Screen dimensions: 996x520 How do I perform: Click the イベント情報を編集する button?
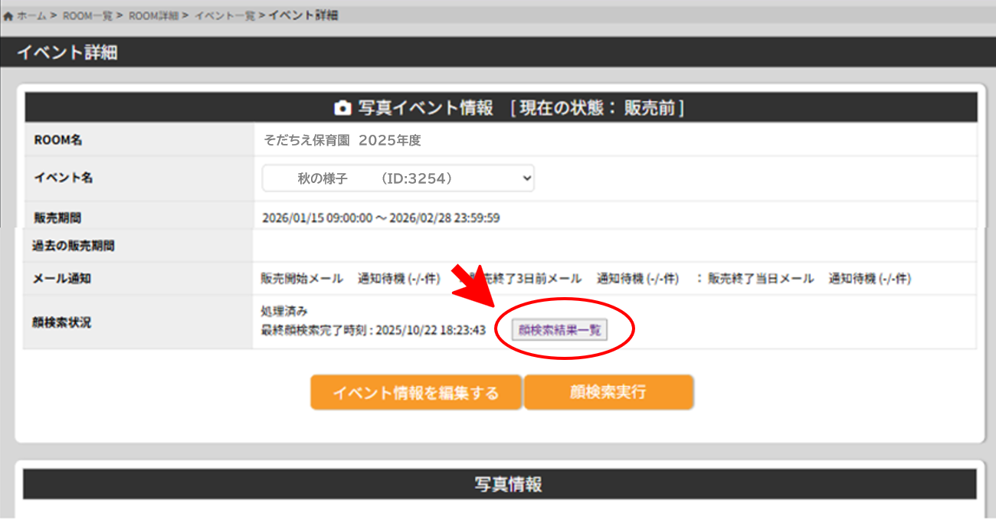[x=415, y=393]
